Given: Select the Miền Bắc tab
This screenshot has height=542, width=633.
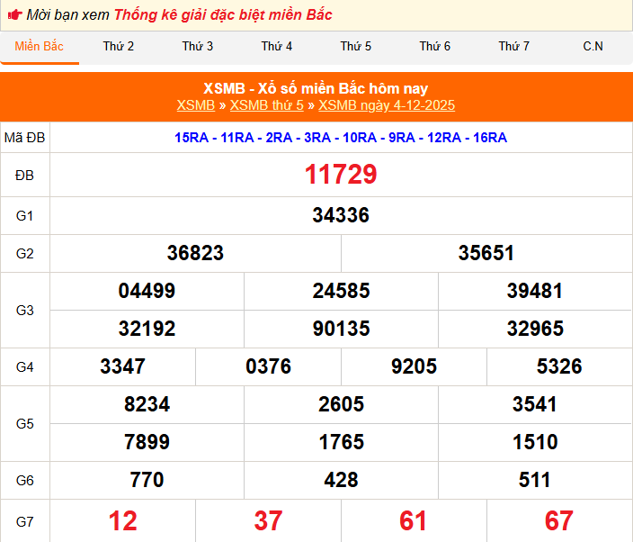Looking at the screenshot, I should click(40, 47).
